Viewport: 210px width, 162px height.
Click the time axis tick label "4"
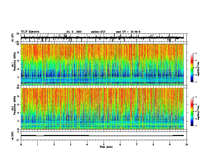(87, 145)
